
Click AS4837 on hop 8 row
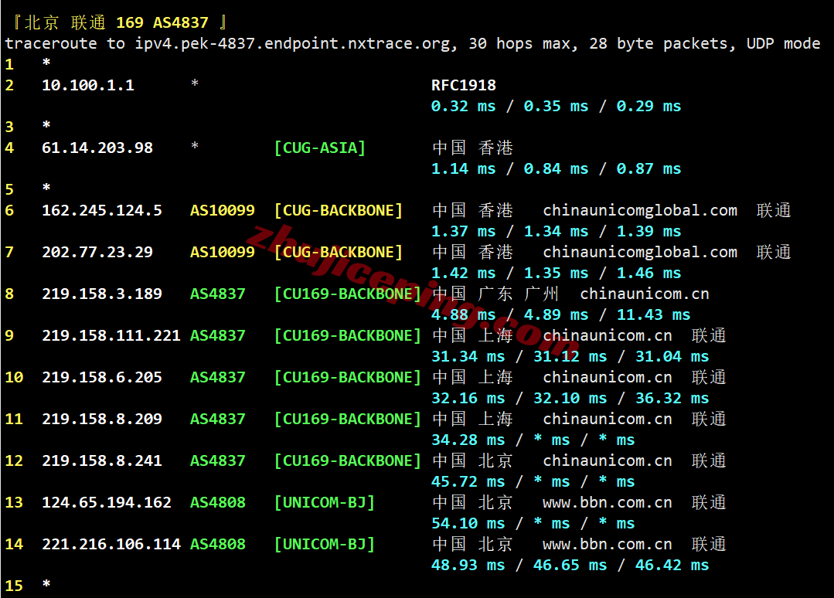pos(217,294)
